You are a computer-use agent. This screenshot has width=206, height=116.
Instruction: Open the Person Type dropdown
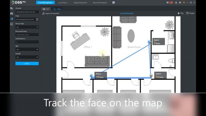point(27,27)
